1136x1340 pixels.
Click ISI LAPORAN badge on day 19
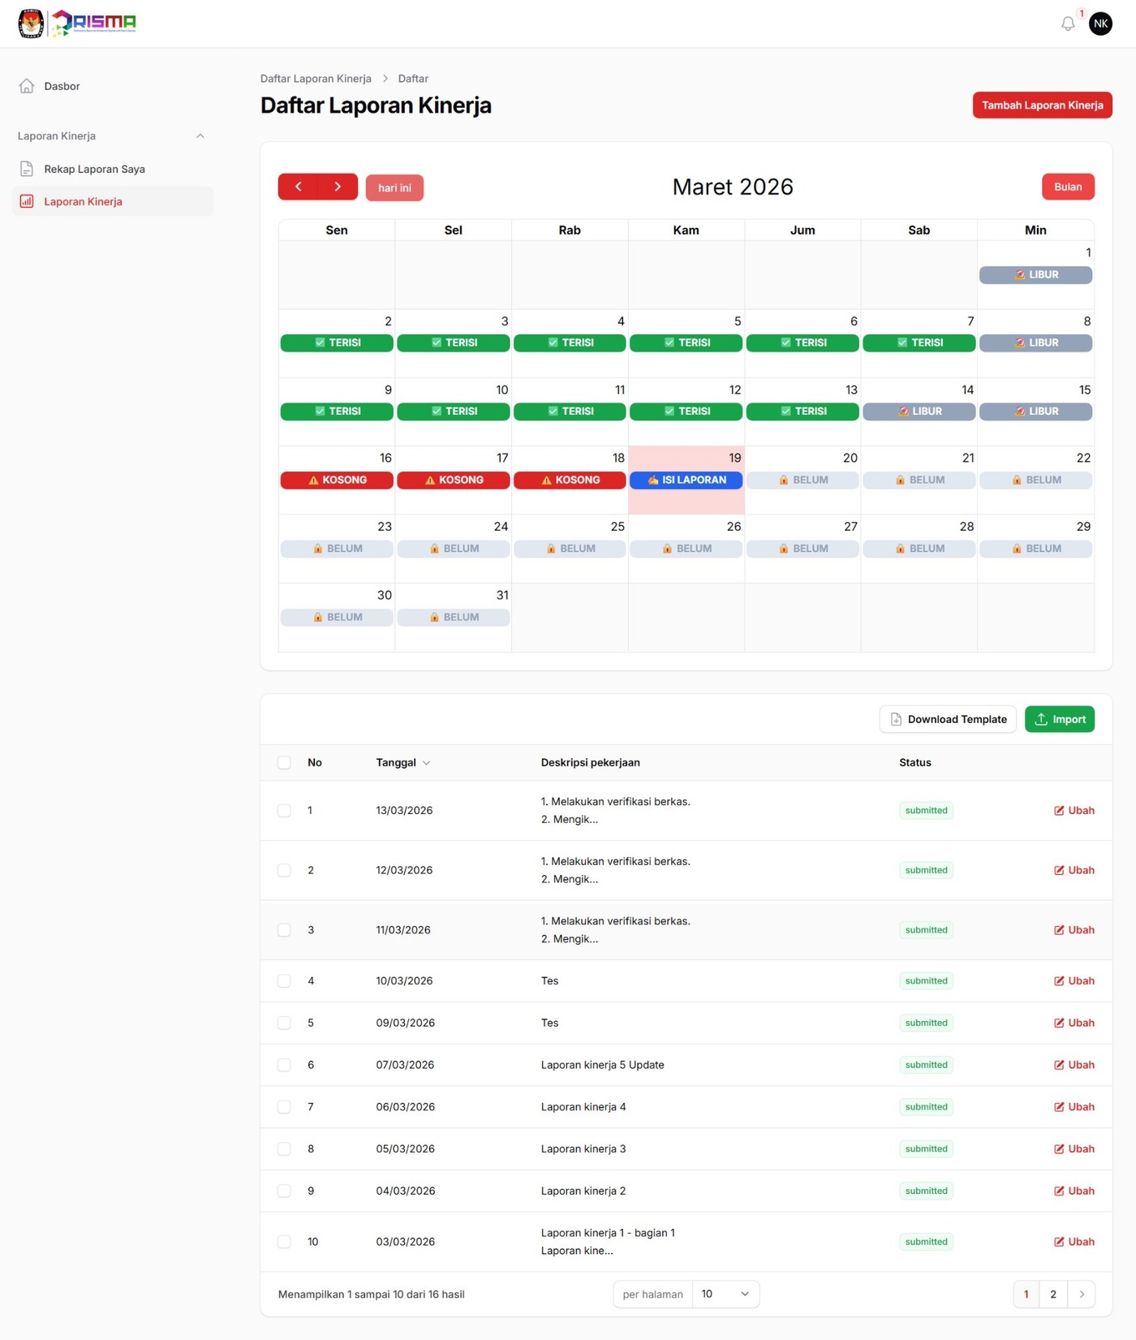pos(686,480)
